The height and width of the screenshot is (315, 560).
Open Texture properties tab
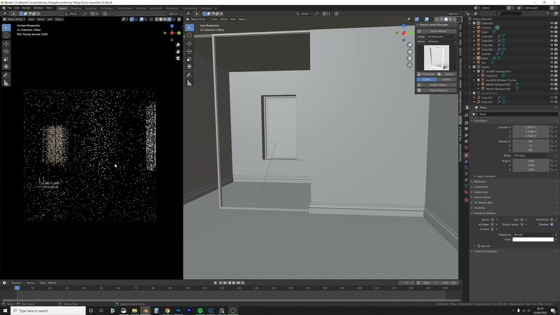466,200
